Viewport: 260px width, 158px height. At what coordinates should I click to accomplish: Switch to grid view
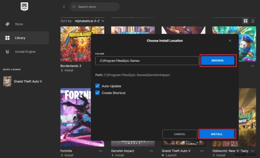246,21
